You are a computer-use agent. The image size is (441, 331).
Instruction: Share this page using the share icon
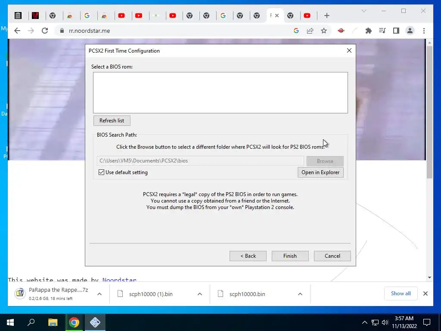coord(310,31)
